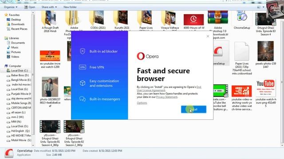Open the view options dropdown arrow
This screenshot has width=284, height=159.
[263, 7]
